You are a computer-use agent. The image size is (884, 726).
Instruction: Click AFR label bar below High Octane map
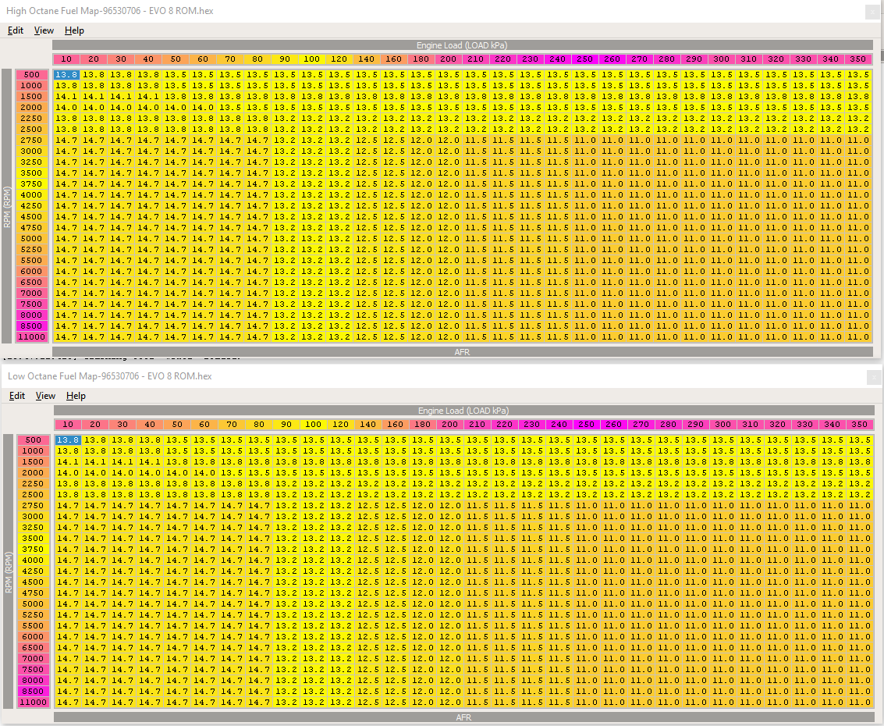[x=462, y=352]
